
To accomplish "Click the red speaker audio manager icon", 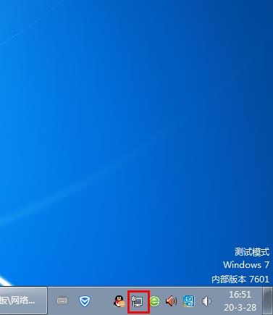I will [171, 301].
